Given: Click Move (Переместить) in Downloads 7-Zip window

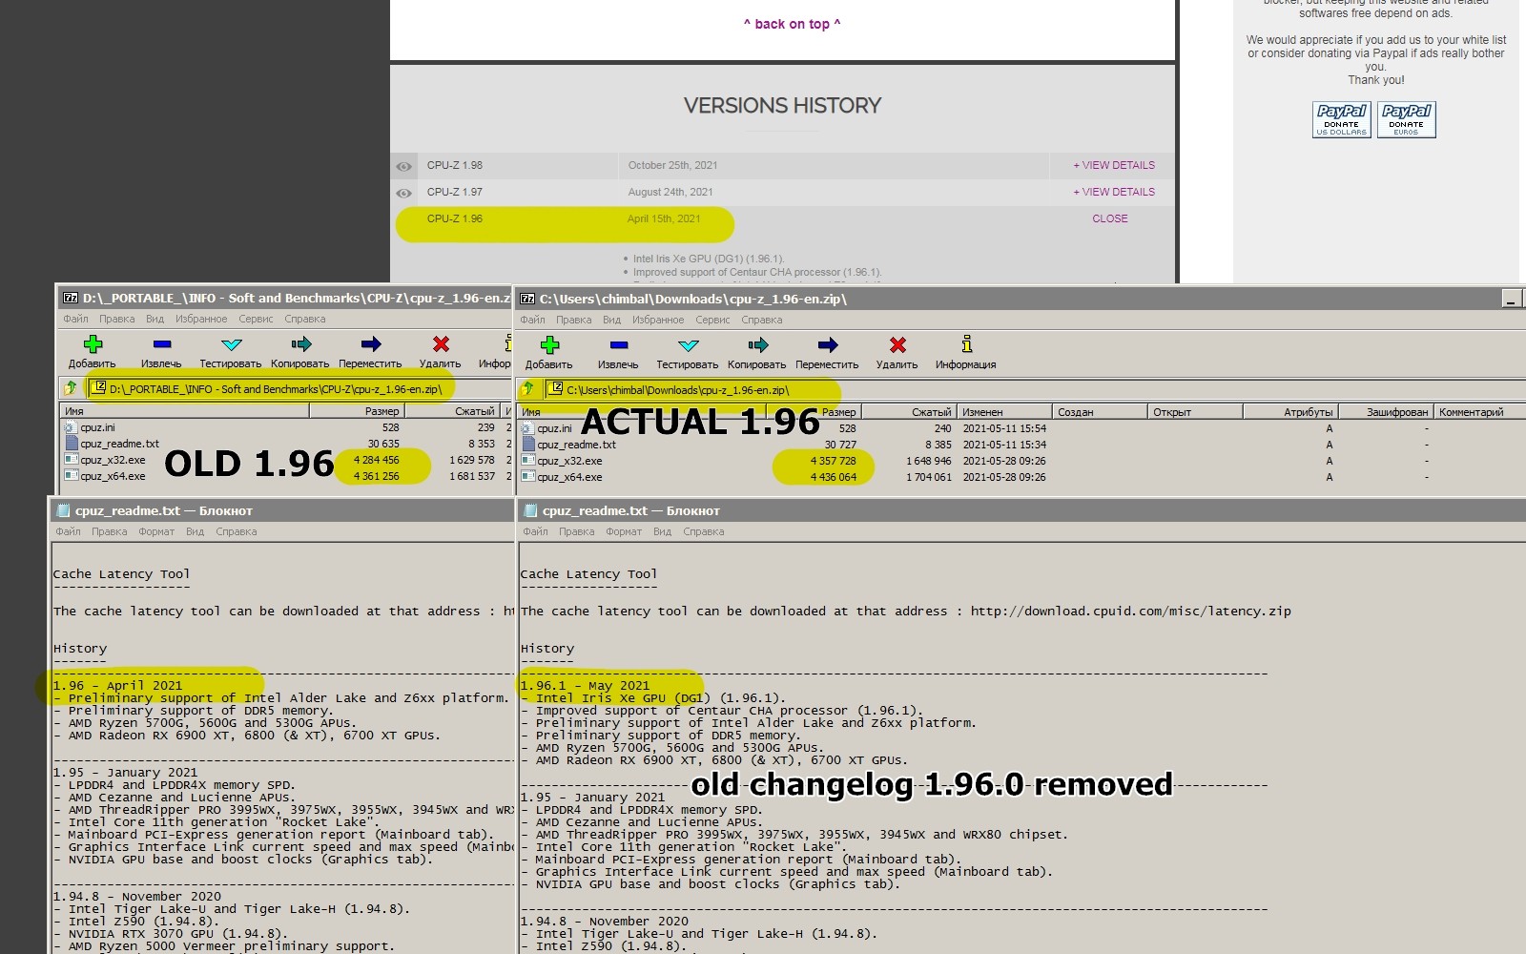Looking at the screenshot, I should (x=827, y=352).
